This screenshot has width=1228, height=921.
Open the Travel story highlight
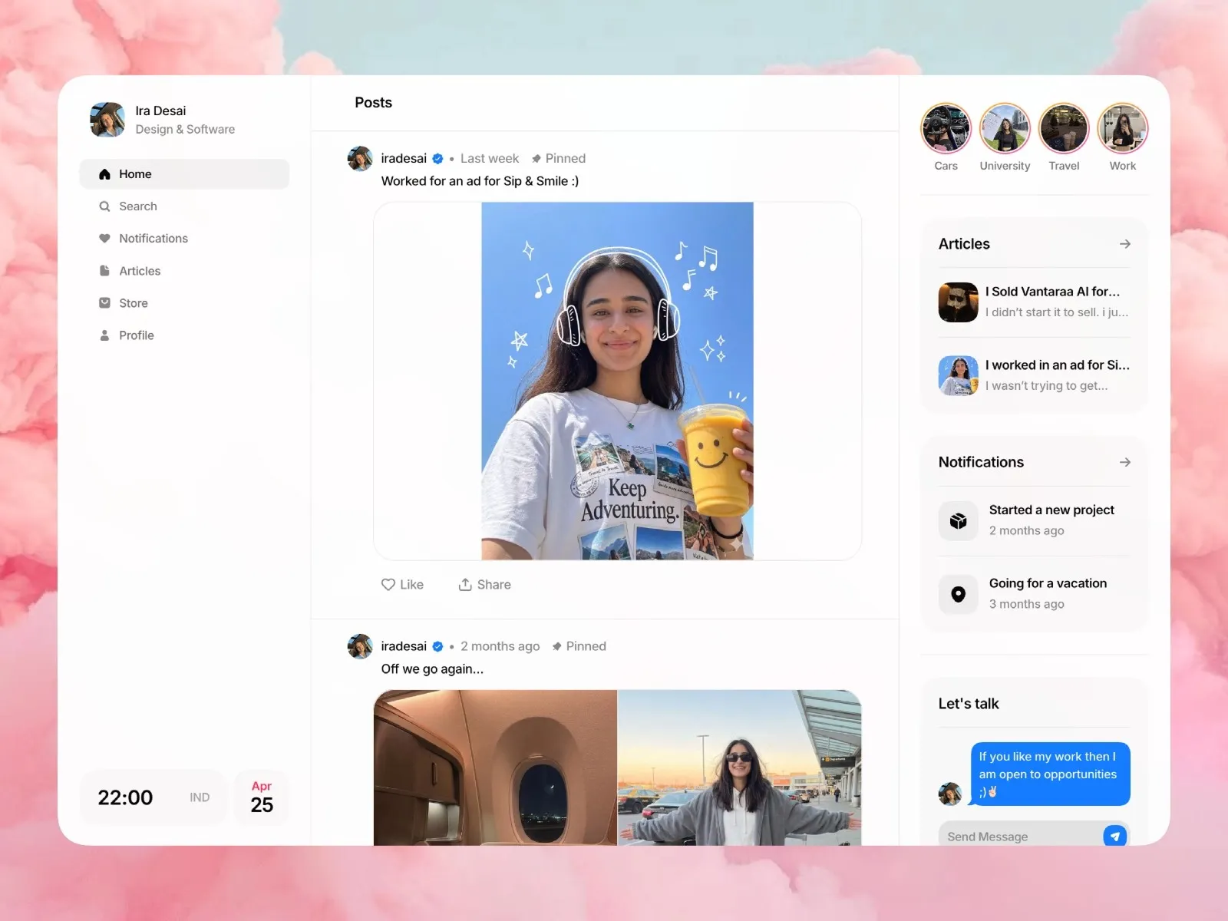(1064, 128)
